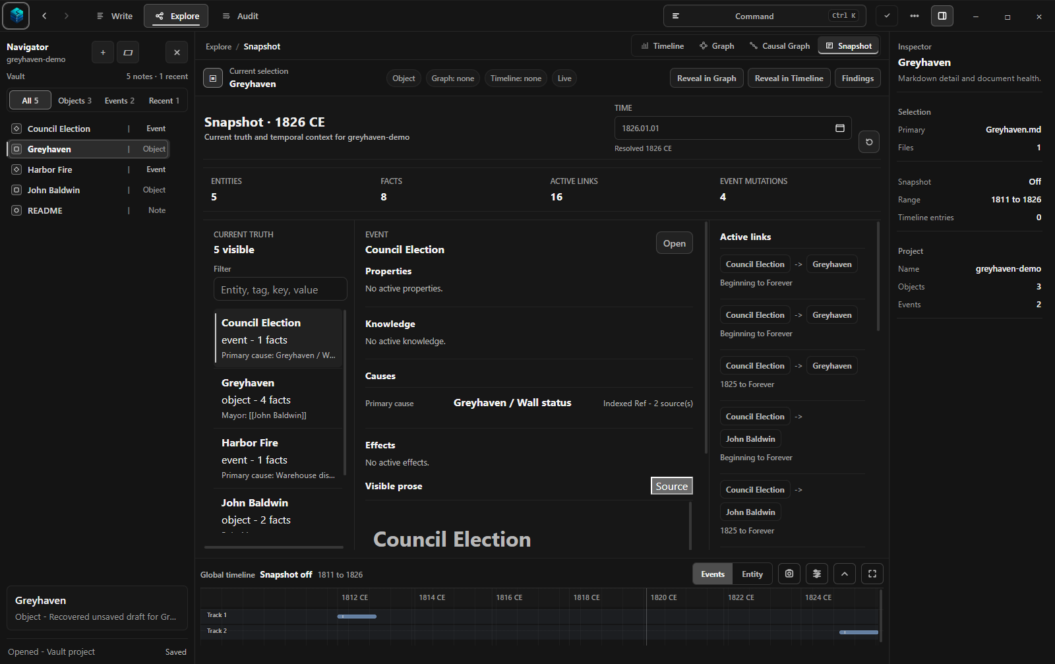Click the Active links panel scrollbar
Screen dimensions: 1055x664
tap(878, 276)
